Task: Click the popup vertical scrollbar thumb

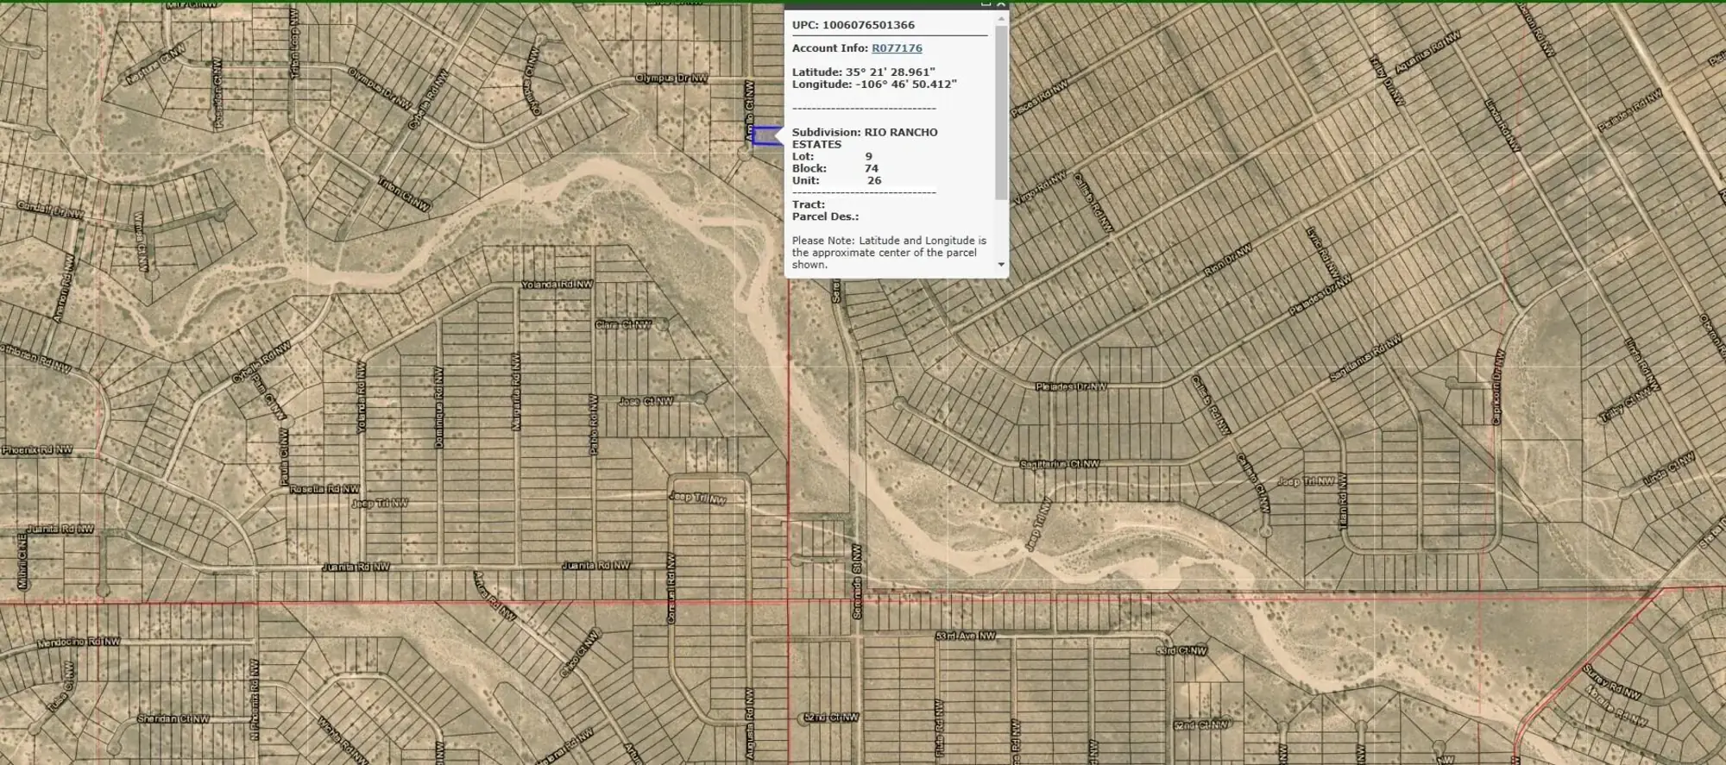Action: tap(1001, 112)
